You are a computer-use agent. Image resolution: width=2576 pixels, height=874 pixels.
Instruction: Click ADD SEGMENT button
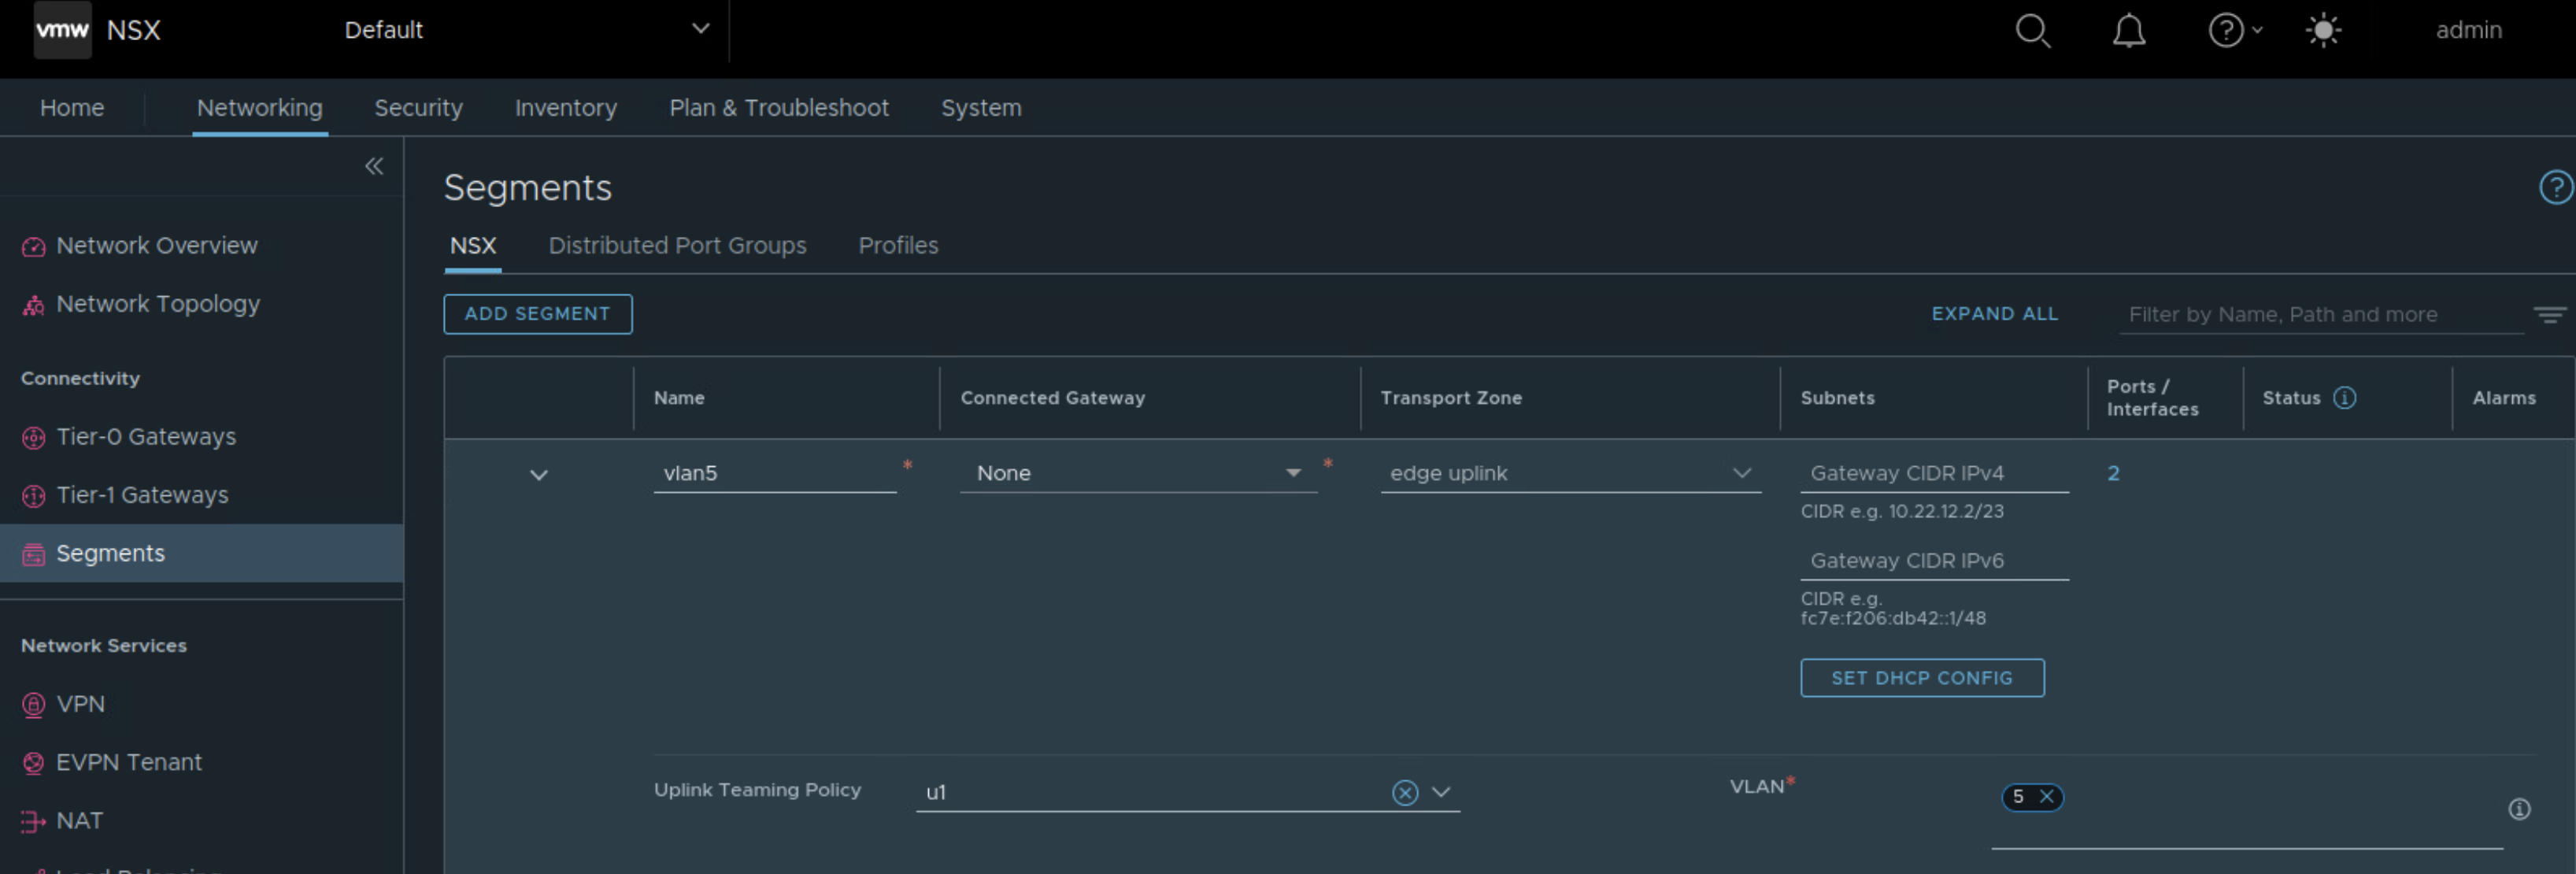click(x=537, y=314)
